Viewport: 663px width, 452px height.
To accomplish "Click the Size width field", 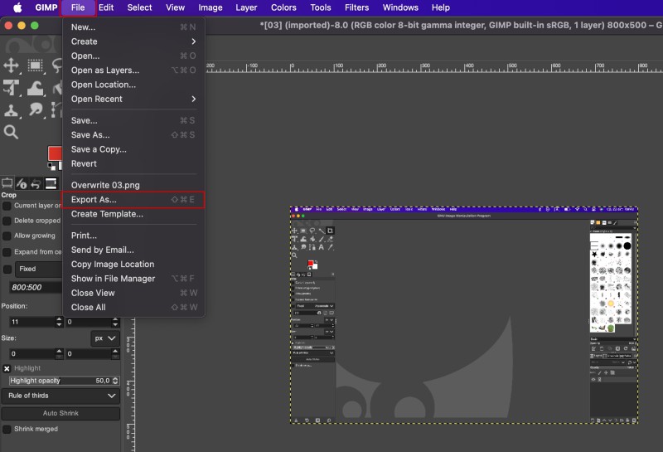I will 32,354.
